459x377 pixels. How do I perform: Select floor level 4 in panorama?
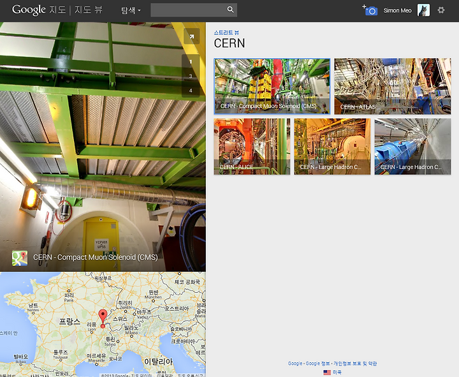pos(191,90)
